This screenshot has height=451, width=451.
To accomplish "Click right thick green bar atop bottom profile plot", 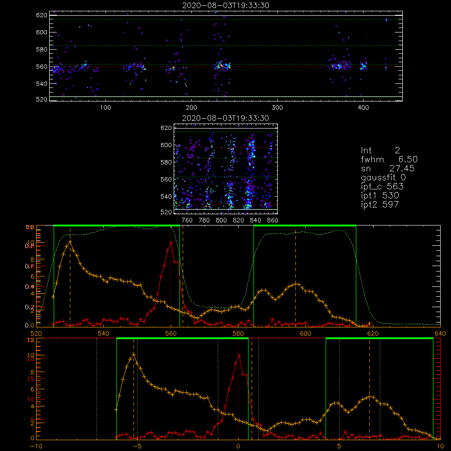I will click(x=379, y=339).
